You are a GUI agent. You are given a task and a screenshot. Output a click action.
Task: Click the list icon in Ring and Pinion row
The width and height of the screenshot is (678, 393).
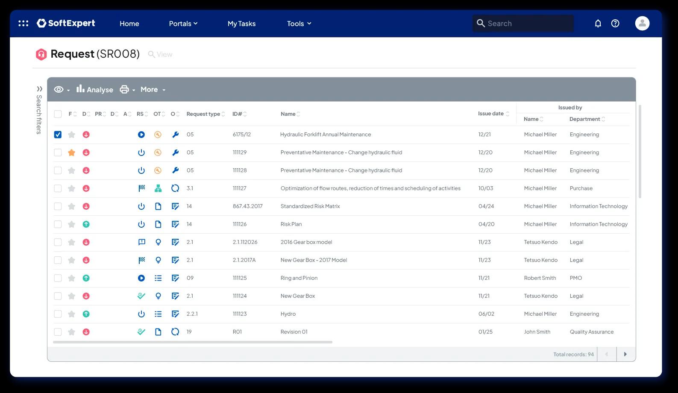point(158,278)
